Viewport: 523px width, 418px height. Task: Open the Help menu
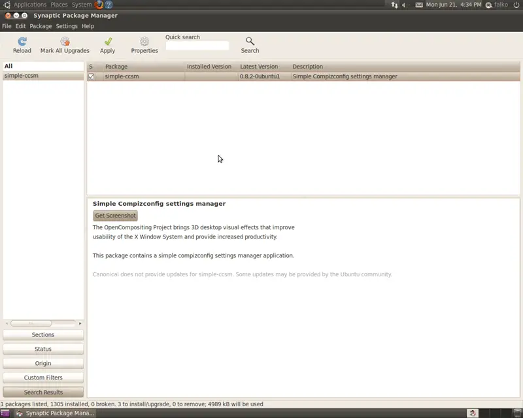(x=88, y=26)
